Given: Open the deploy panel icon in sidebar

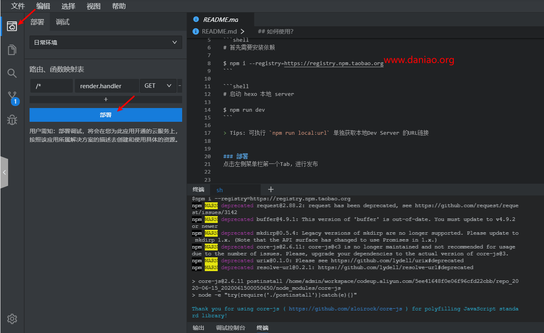Looking at the screenshot, I should (x=12, y=26).
